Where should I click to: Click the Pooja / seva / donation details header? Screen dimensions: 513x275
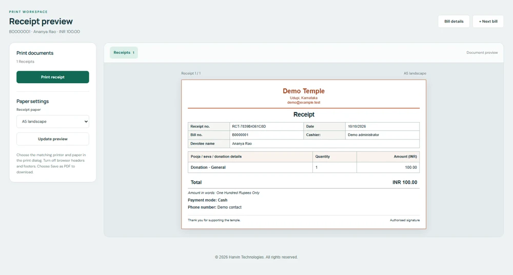pyautogui.click(x=250, y=156)
